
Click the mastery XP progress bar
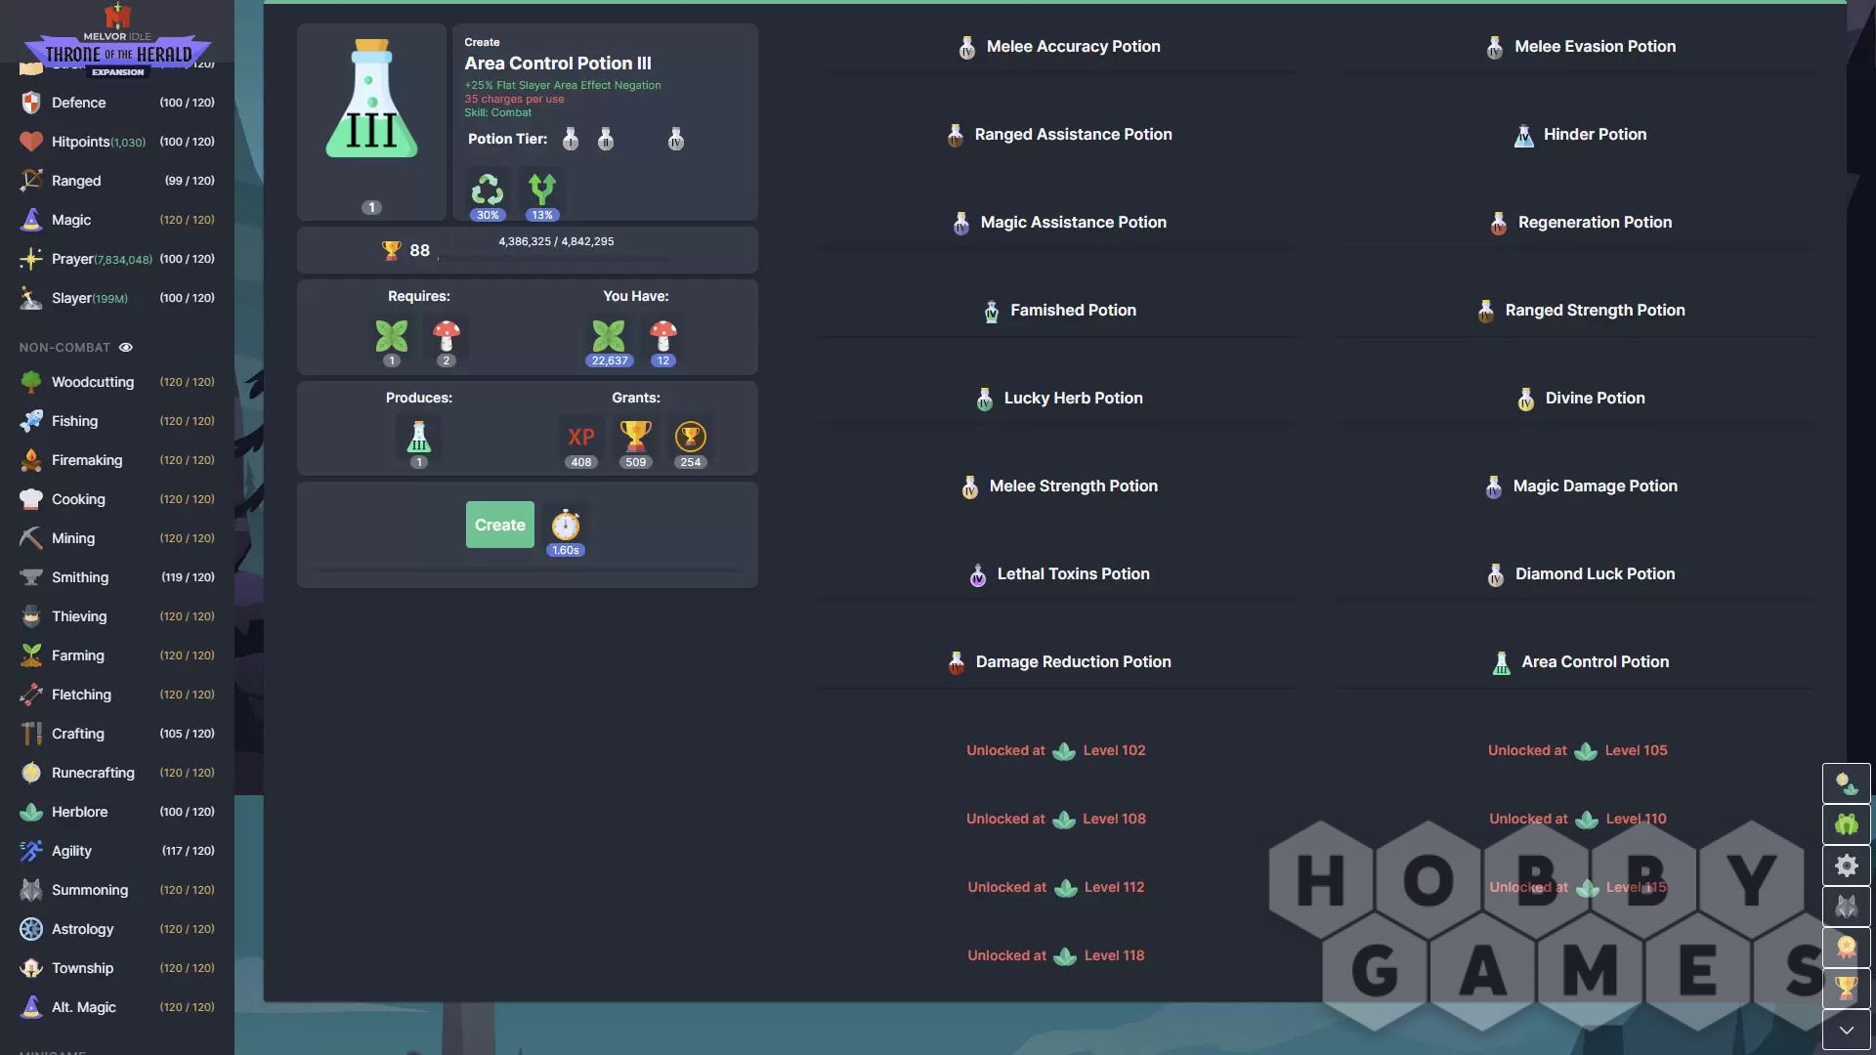[554, 258]
